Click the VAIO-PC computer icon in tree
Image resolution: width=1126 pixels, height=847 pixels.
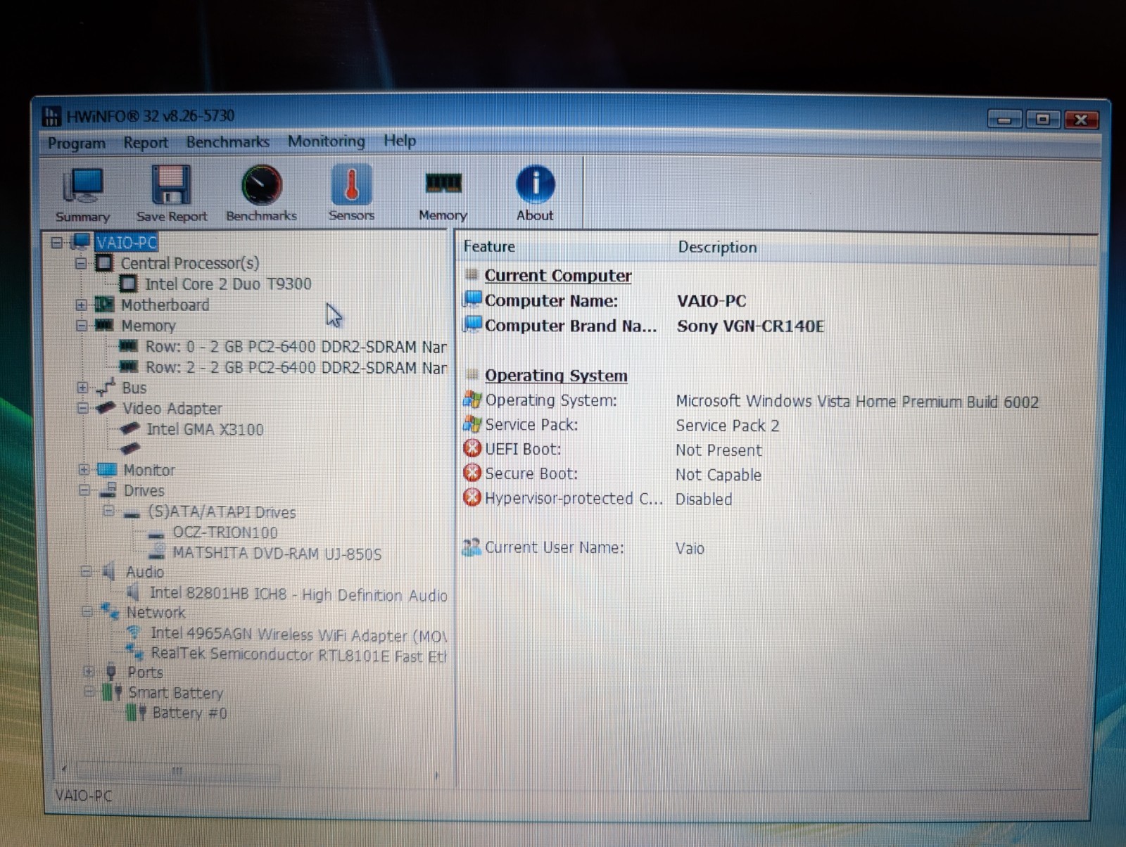coord(82,241)
